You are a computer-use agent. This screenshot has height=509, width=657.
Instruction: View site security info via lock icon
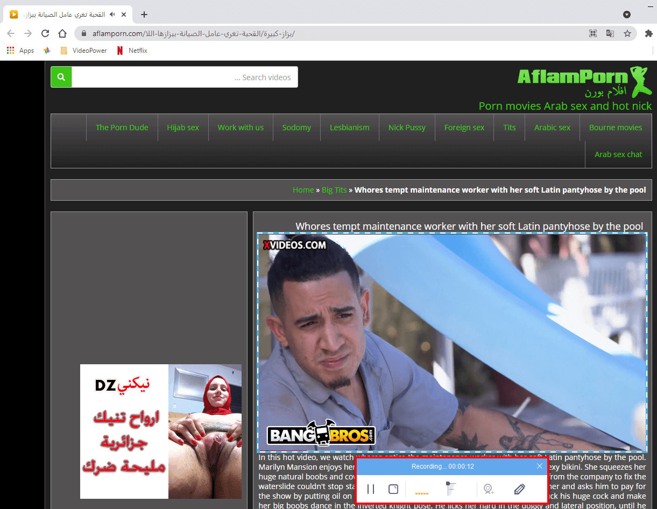84,33
